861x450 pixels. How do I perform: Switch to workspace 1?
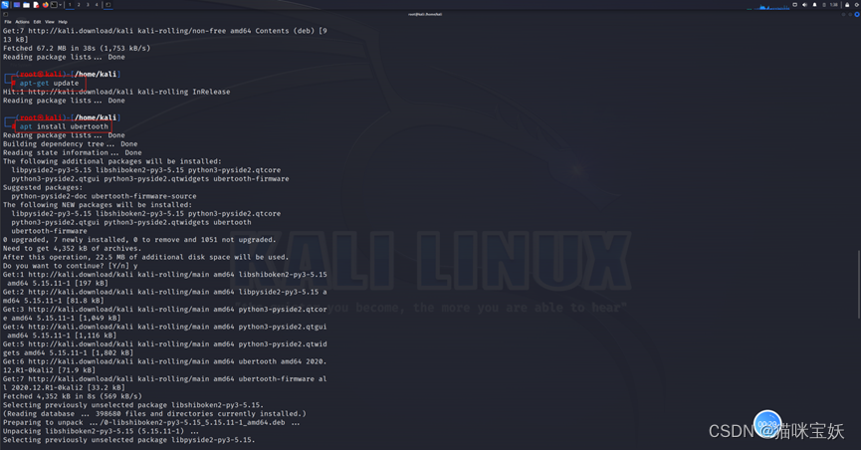70,5
